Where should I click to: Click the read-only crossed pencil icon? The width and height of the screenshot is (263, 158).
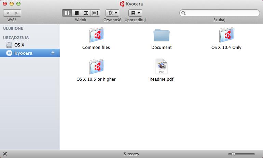tap(5, 154)
